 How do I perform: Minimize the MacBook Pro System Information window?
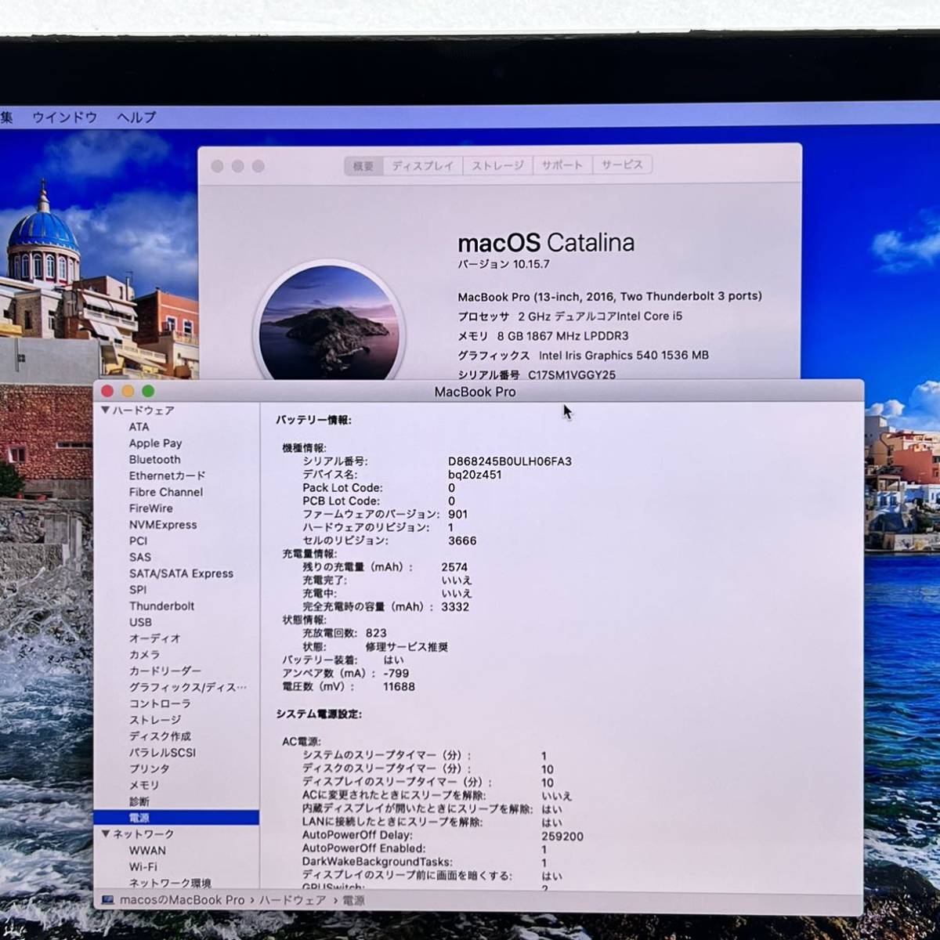[128, 392]
